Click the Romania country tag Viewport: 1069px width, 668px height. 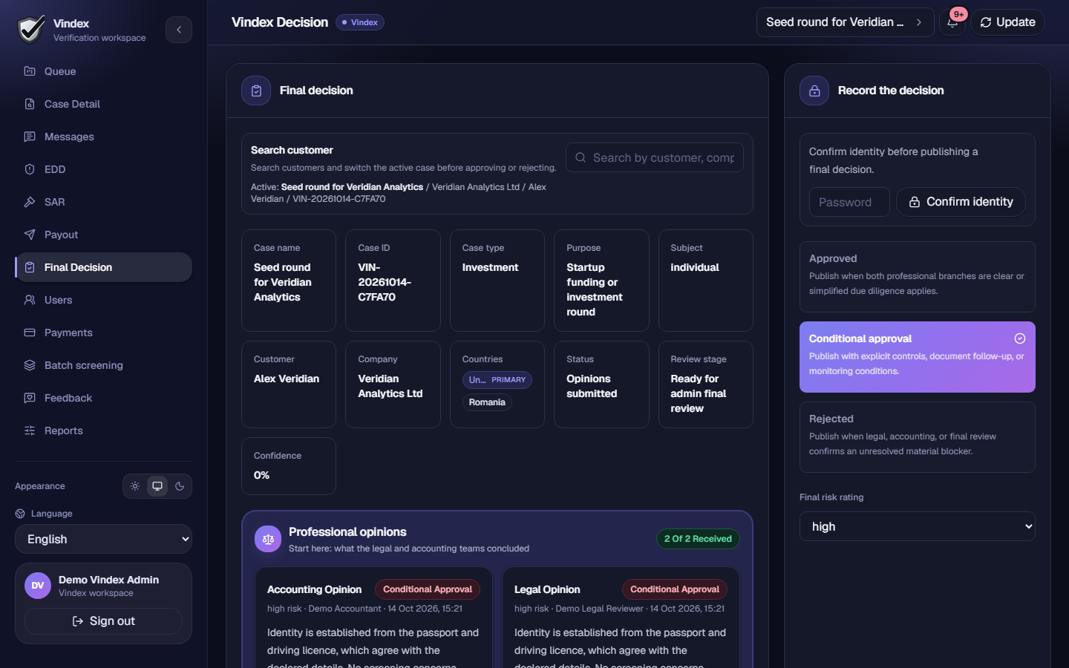(487, 402)
